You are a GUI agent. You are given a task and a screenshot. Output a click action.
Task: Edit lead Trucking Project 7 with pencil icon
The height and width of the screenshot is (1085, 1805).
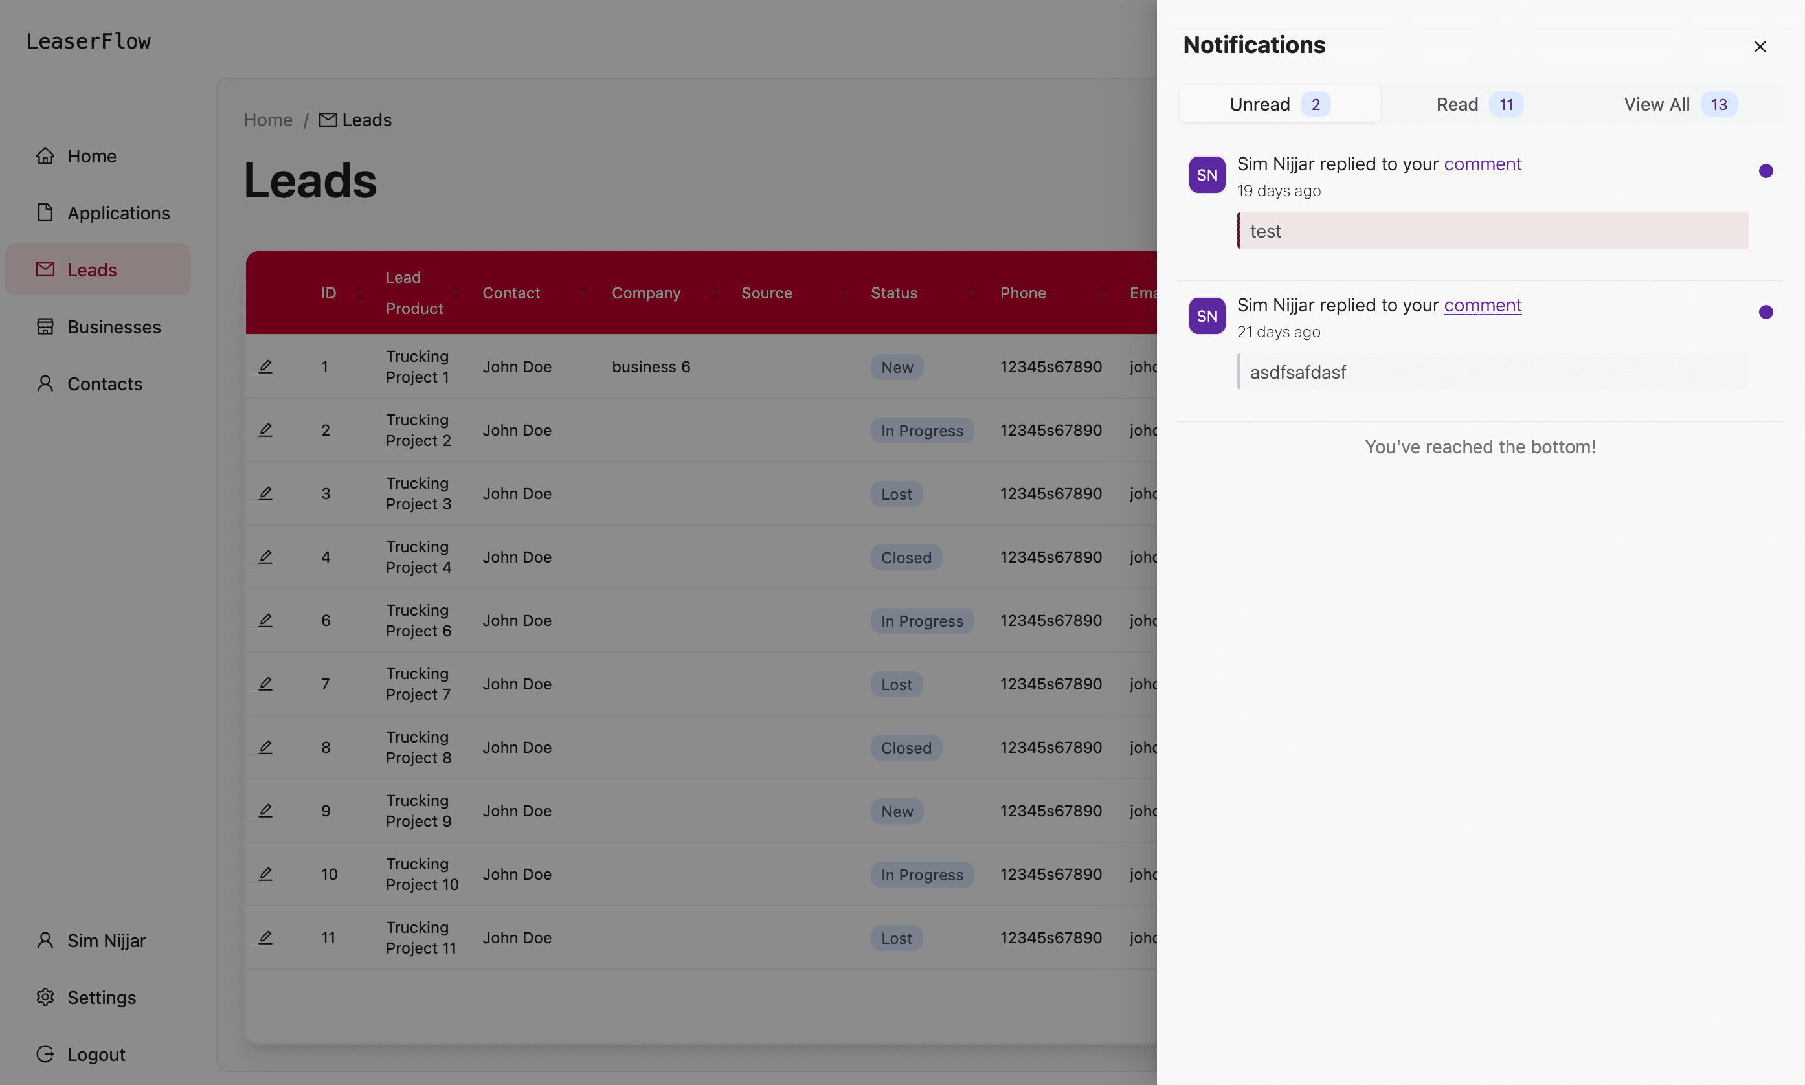pyautogui.click(x=265, y=684)
